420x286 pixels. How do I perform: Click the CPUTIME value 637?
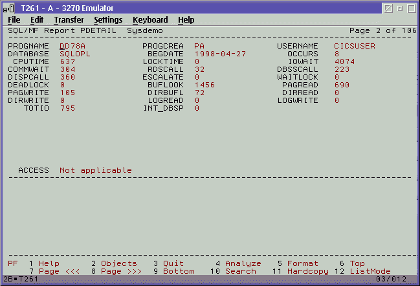tap(67, 61)
